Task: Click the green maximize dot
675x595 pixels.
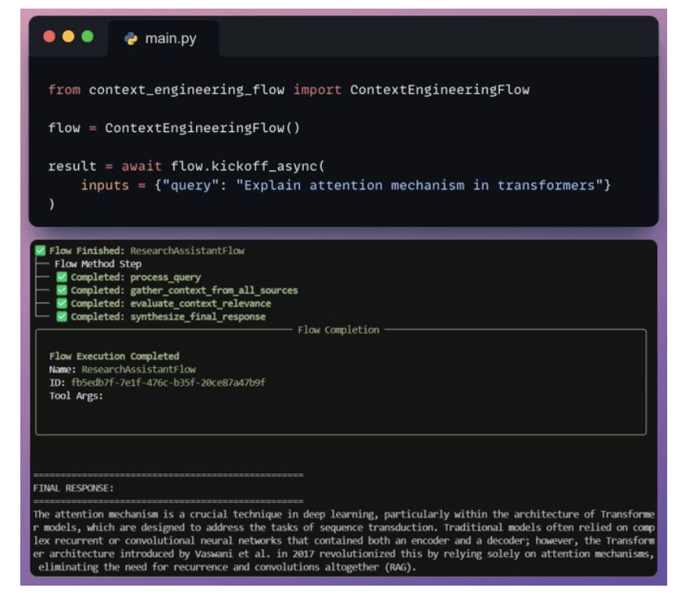Action: 87,37
